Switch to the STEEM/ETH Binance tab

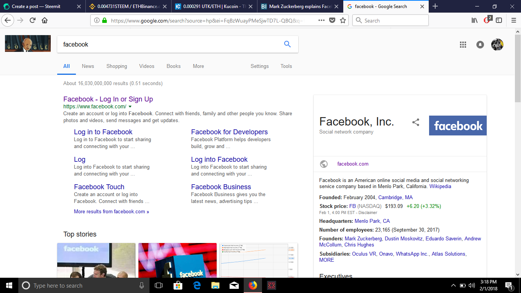click(x=128, y=6)
